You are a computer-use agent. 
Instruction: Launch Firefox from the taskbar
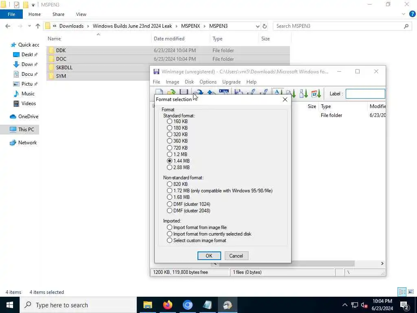pos(167,305)
